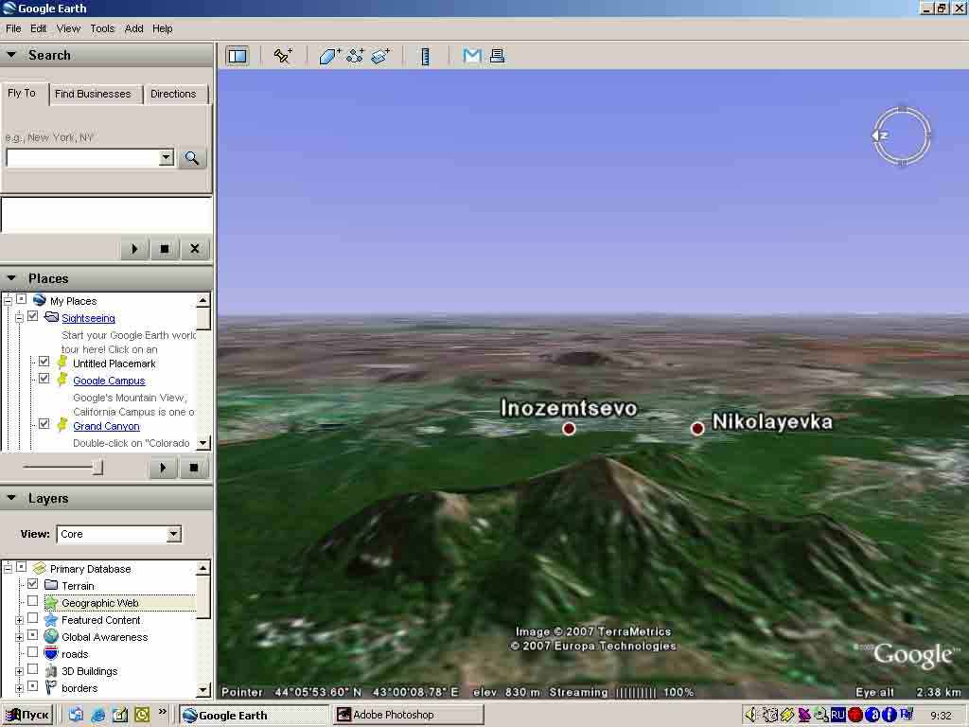Uncheck the Untitled Placemark checkbox
Screen dimensions: 969x727
[44, 361]
